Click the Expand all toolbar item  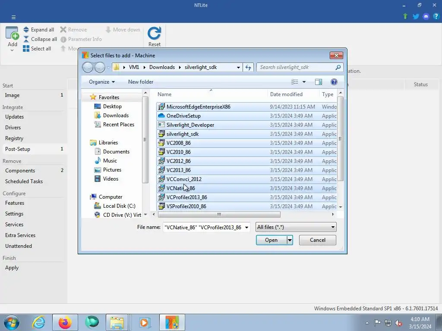click(x=38, y=30)
